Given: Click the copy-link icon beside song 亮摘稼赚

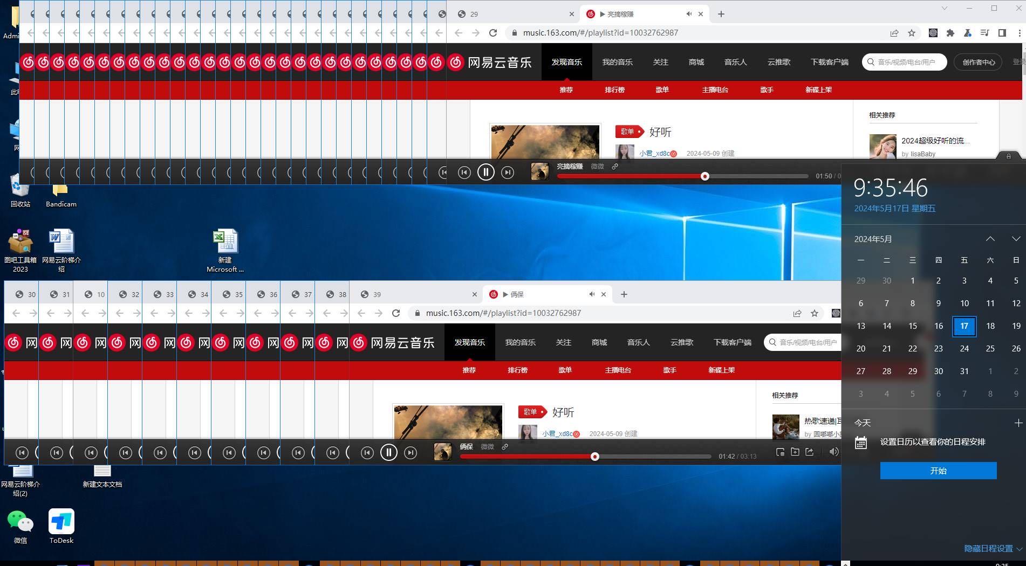Looking at the screenshot, I should click(x=615, y=167).
